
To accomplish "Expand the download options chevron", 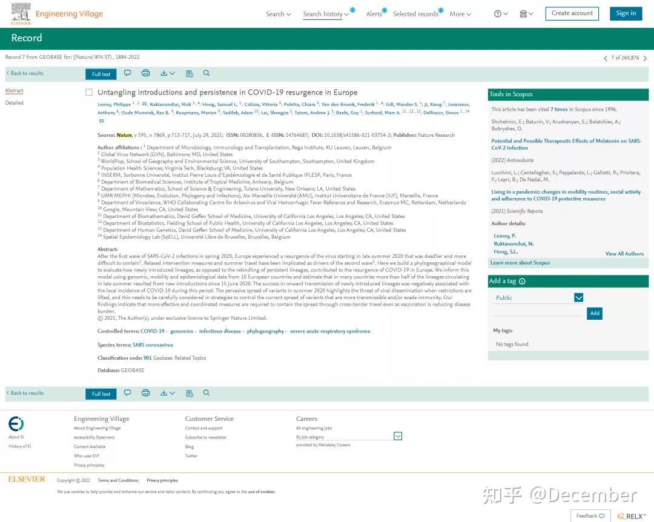I will [173, 73].
